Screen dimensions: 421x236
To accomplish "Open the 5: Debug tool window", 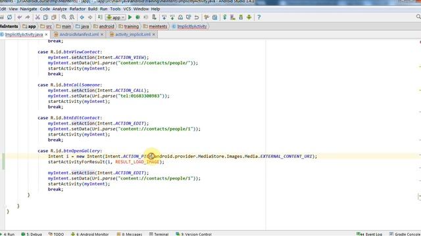I will coord(32,234).
